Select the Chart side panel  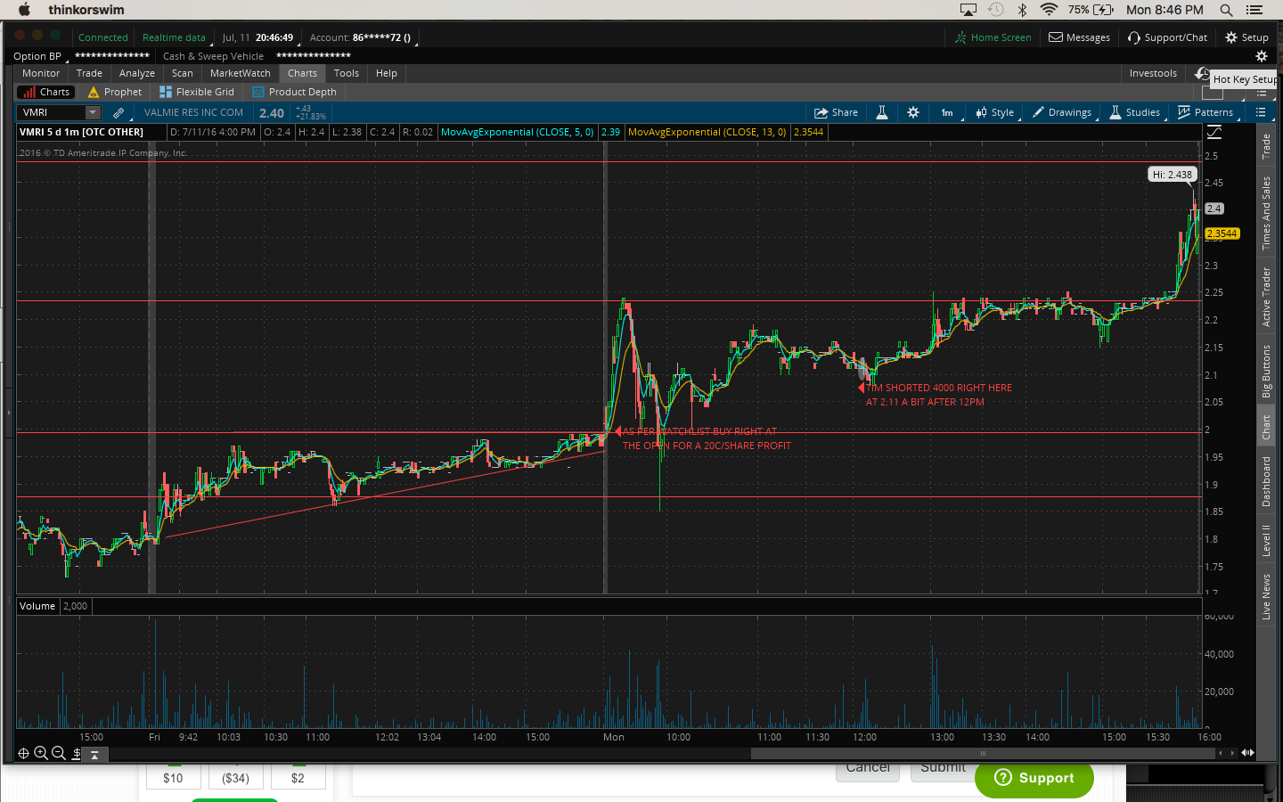[x=1266, y=428]
